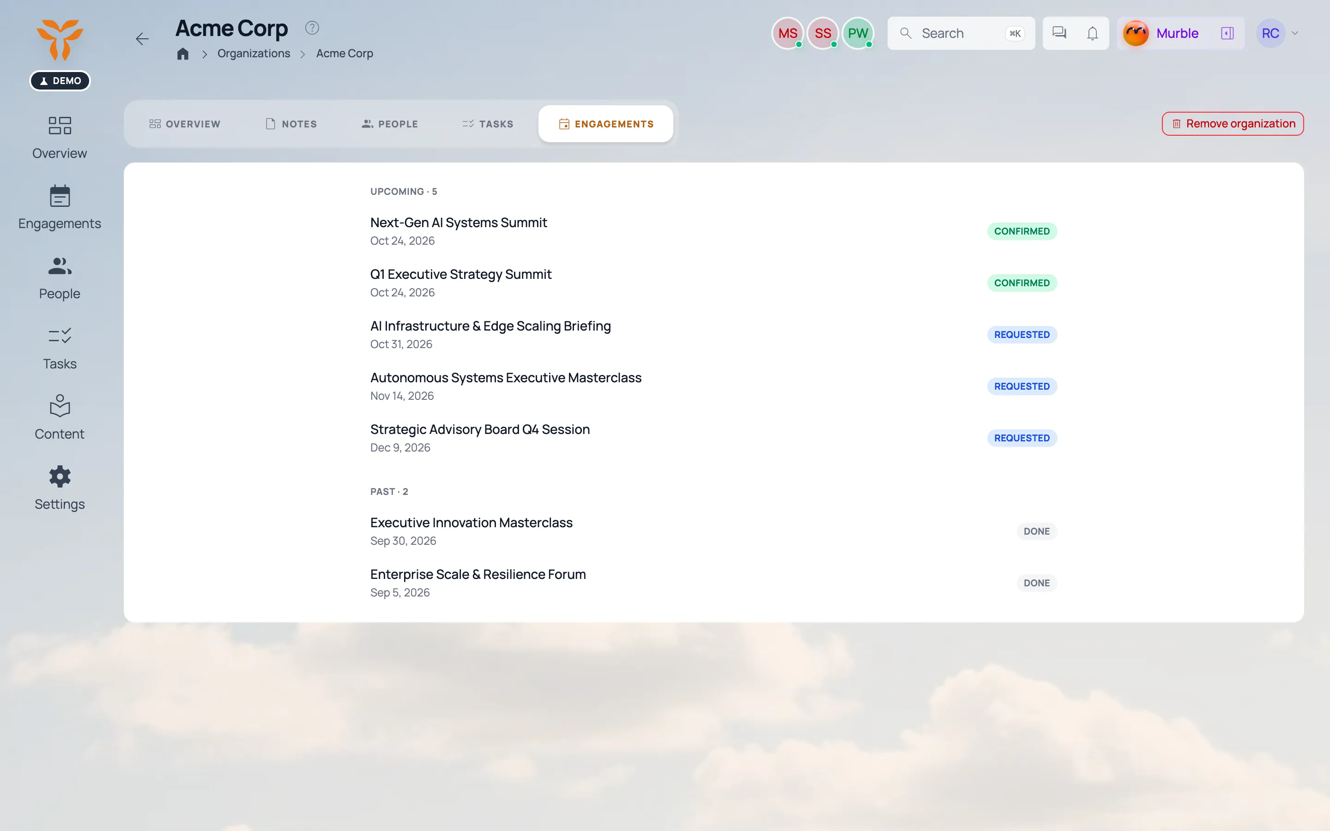
Task: Click the UPCOMING · 5 section header
Action: click(404, 191)
